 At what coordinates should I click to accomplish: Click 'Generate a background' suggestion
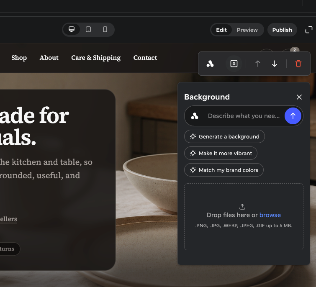point(224,136)
